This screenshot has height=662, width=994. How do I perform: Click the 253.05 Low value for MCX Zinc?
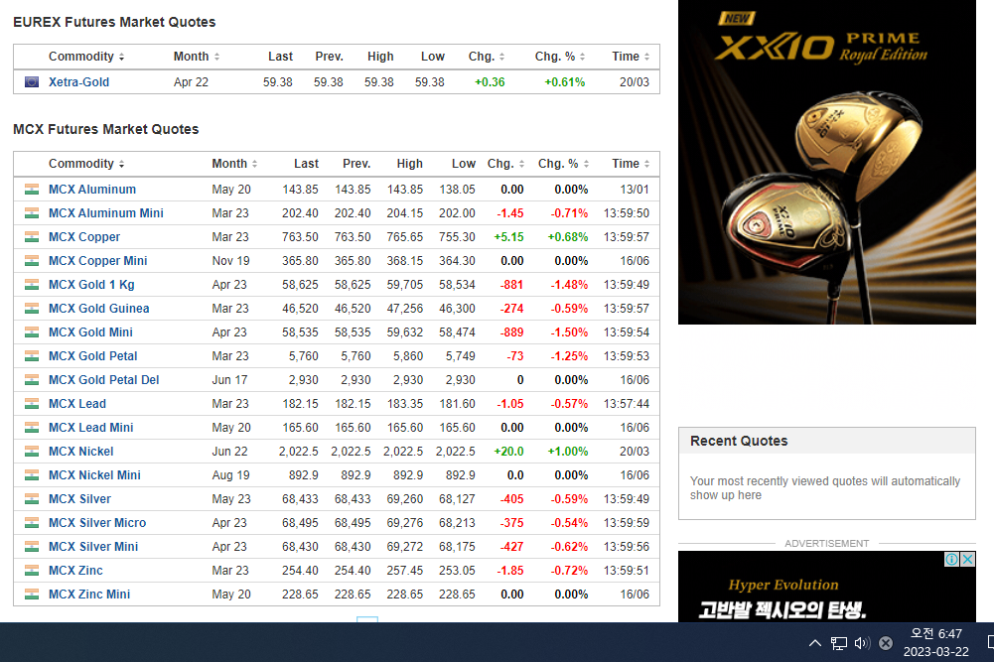coord(457,571)
